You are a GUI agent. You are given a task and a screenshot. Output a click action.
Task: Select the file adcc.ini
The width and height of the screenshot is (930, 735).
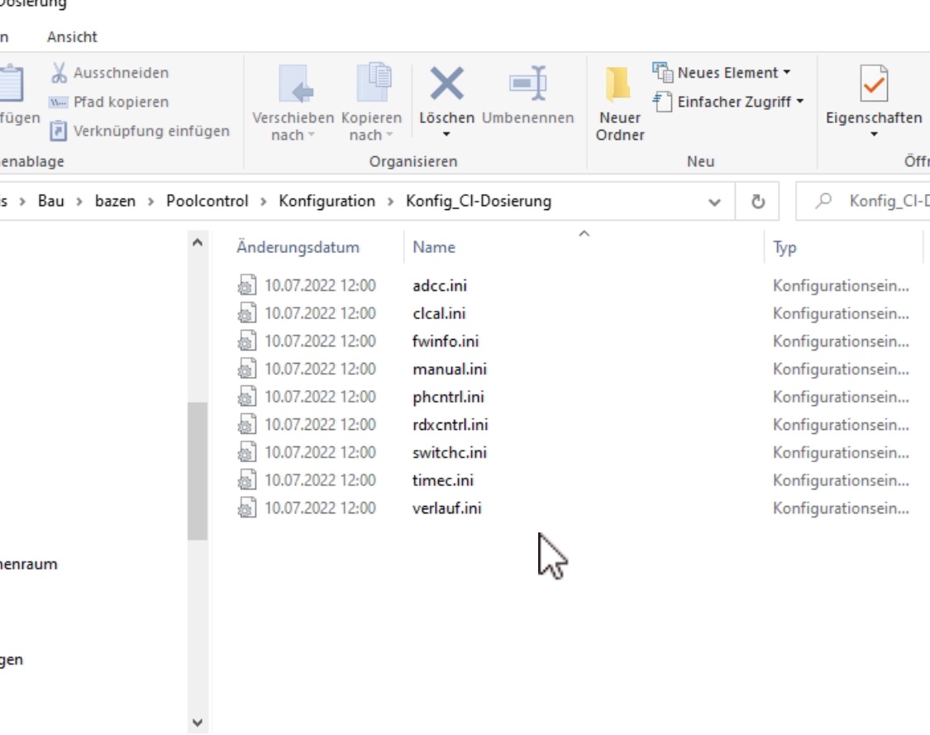coord(440,285)
